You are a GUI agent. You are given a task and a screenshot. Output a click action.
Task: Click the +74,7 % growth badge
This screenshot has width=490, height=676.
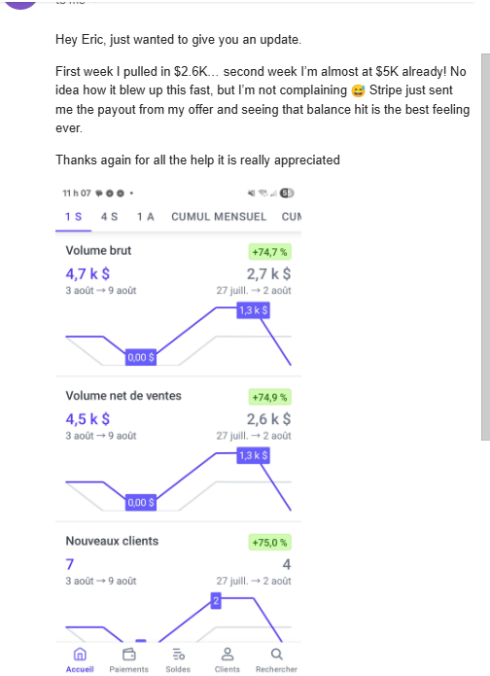click(x=269, y=252)
